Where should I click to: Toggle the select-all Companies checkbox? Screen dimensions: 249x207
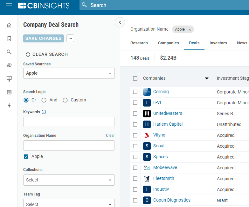pos(135,78)
